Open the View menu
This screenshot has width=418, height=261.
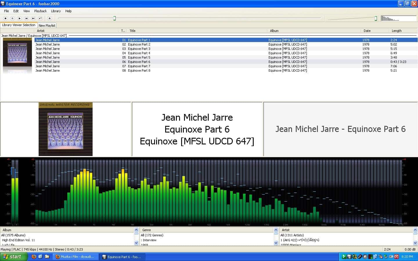point(26,11)
